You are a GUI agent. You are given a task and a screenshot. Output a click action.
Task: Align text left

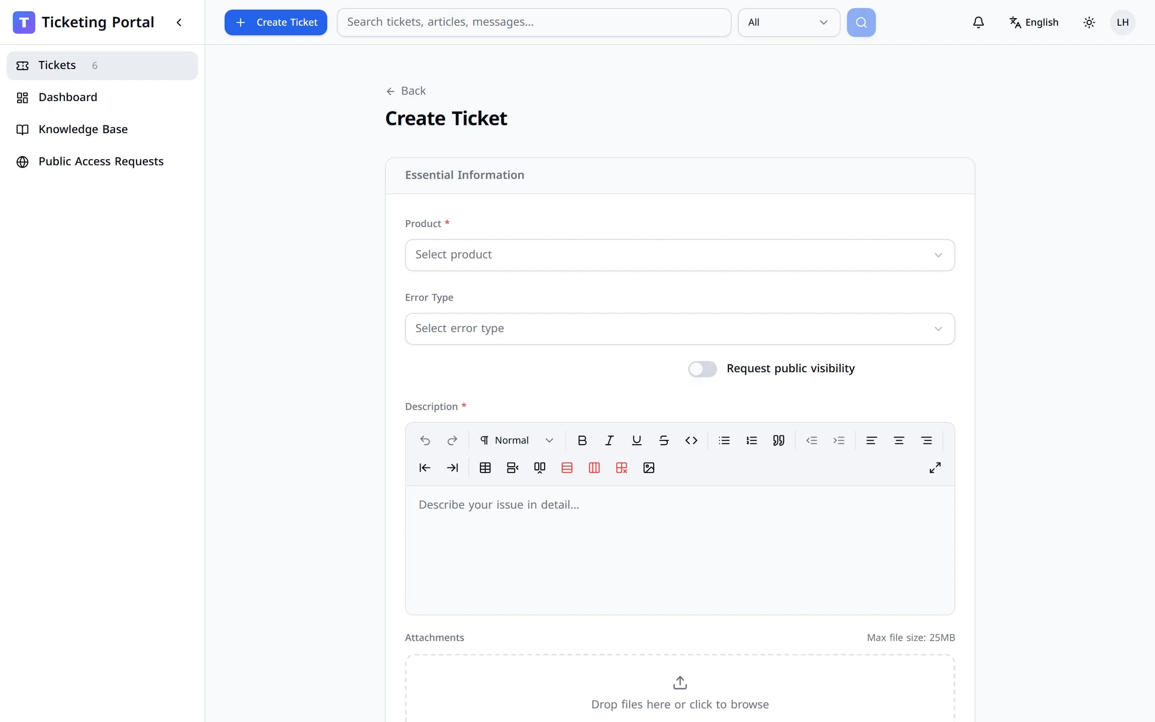click(x=872, y=440)
